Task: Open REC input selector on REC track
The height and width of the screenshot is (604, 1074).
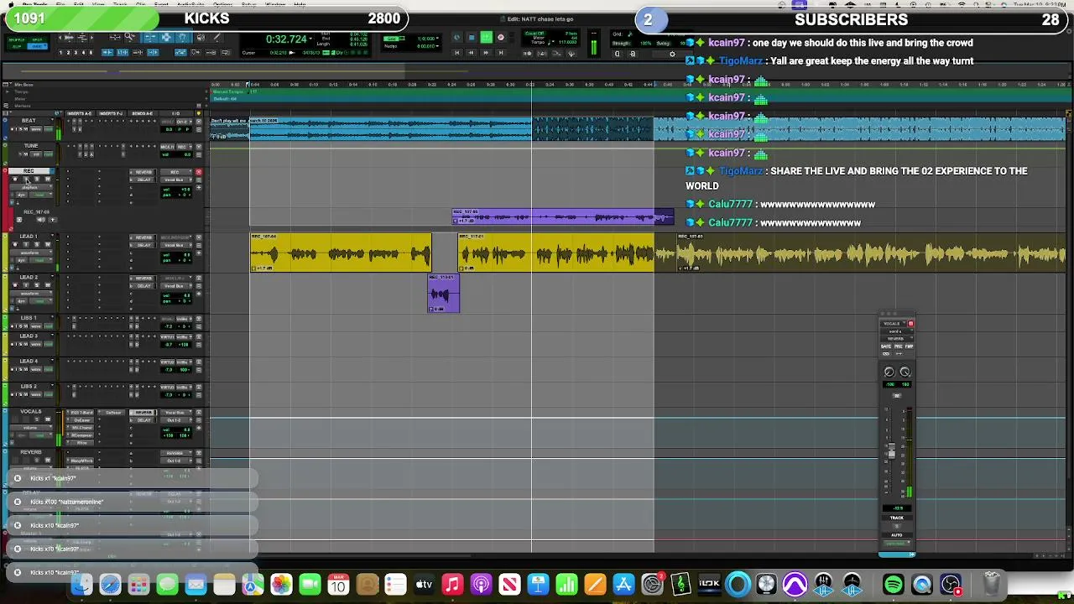Action: pyautogui.click(x=176, y=172)
